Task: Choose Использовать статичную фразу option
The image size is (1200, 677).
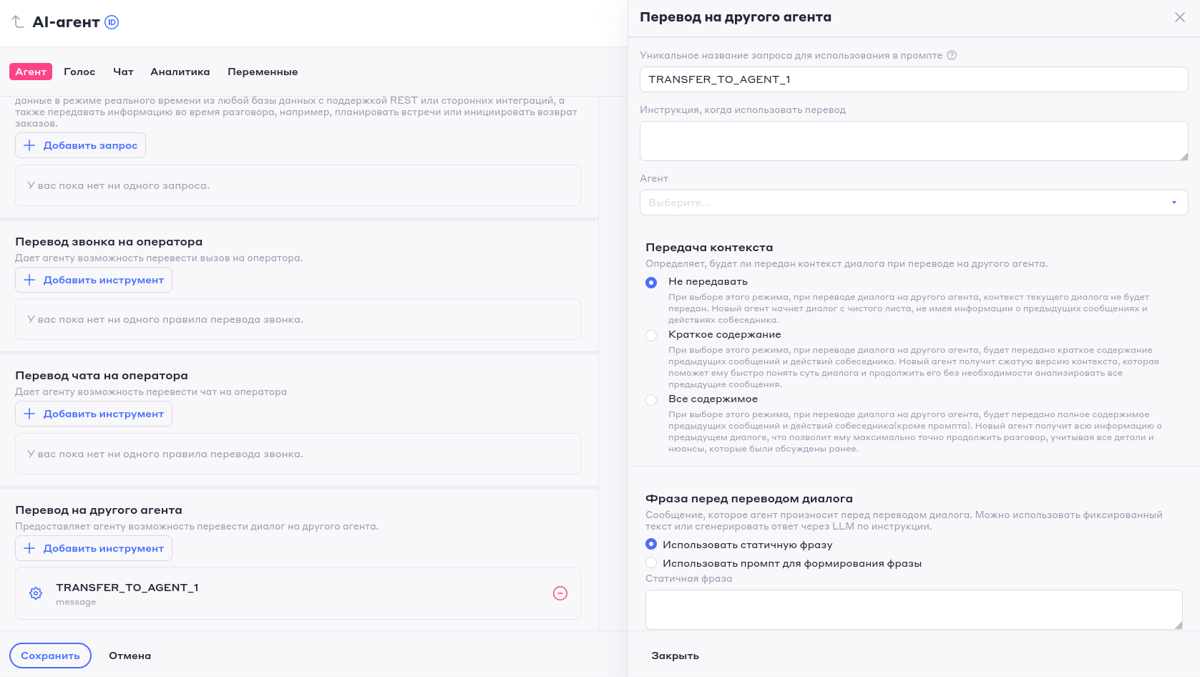Action: pyautogui.click(x=651, y=545)
